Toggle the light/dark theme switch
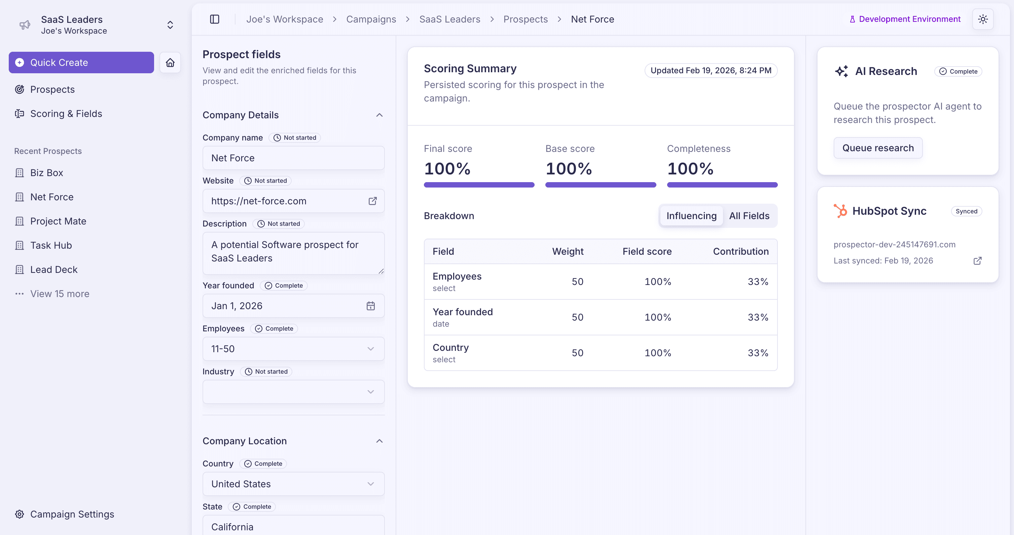 point(983,19)
